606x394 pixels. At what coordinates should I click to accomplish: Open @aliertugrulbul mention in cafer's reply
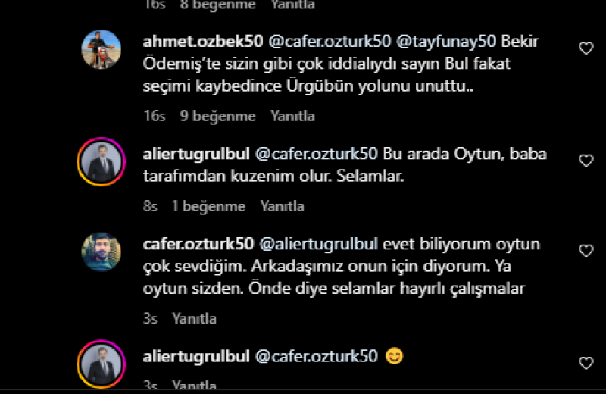click(x=318, y=244)
